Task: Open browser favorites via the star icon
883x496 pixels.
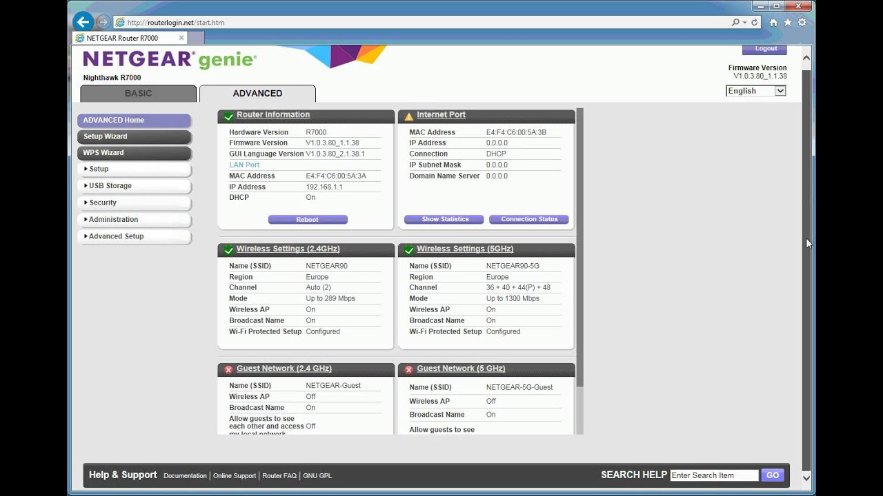Action: click(787, 21)
